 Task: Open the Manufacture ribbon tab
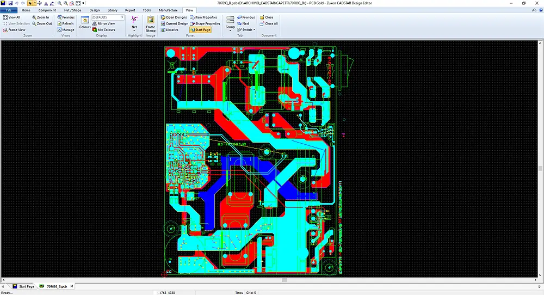pos(168,10)
